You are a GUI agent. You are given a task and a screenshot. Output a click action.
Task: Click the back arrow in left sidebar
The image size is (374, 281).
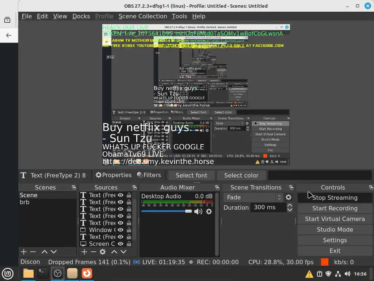tap(9, 35)
